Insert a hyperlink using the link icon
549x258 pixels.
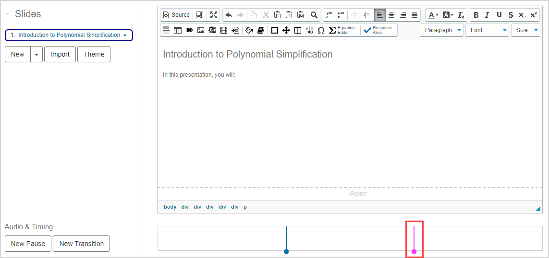[189, 30]
